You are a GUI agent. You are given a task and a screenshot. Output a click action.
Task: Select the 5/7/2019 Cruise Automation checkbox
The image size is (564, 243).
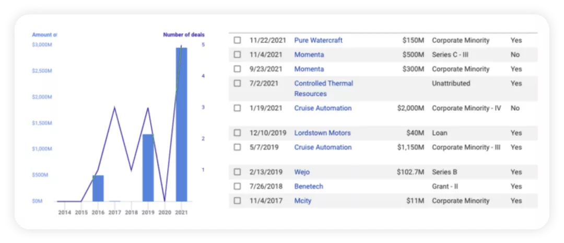[237, 147]
